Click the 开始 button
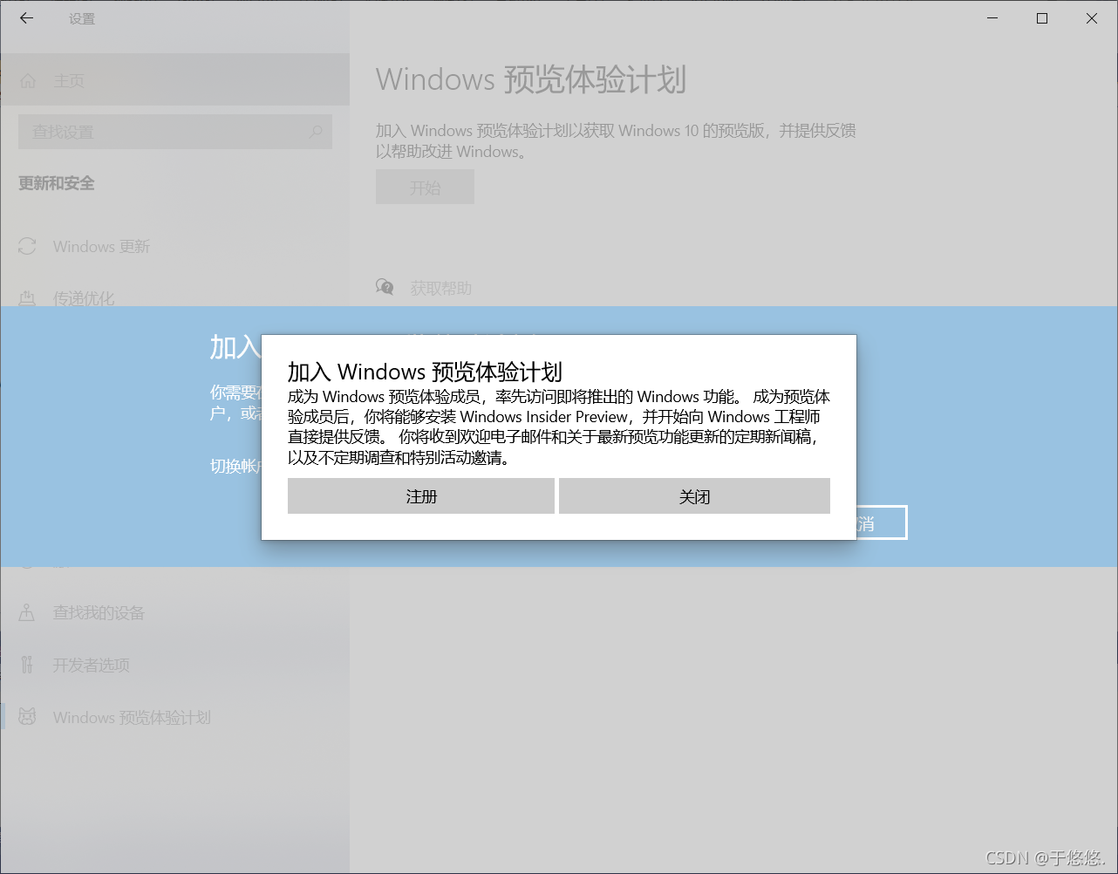The image size is (1118, 874). (425, 188)
